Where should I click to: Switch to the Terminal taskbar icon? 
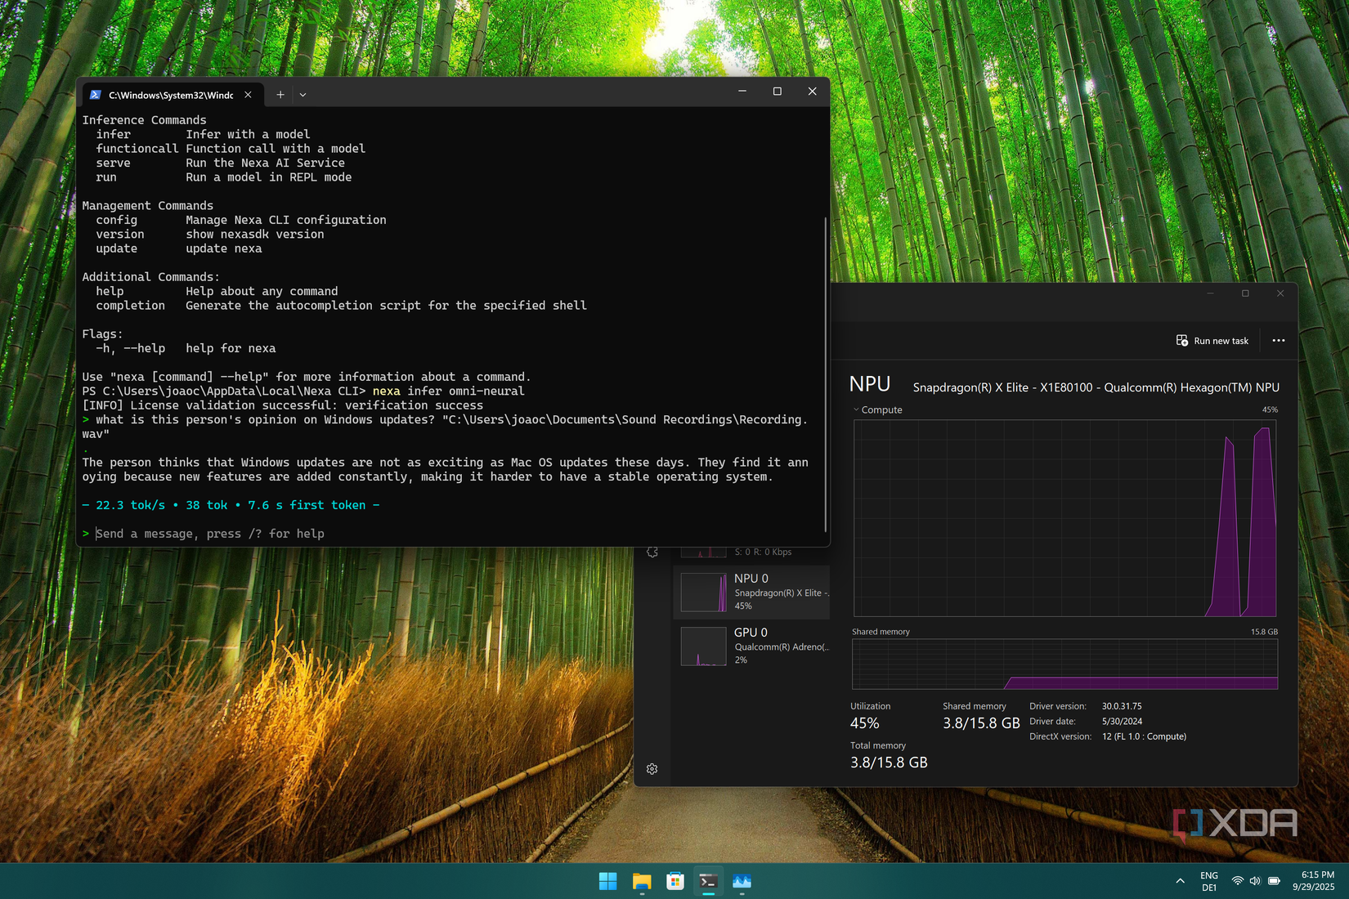click(708, 881)
